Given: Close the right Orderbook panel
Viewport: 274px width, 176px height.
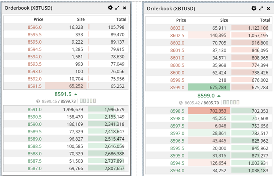Looking at the screenshot, I should coord(268,8).
